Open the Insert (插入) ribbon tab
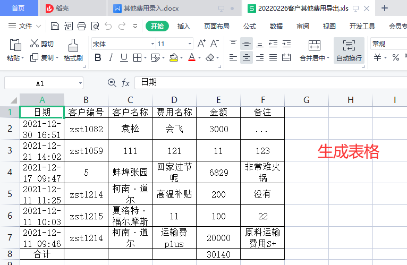Image resolution: width=407 pixels, height=265 pixels. tap(183, 26)
